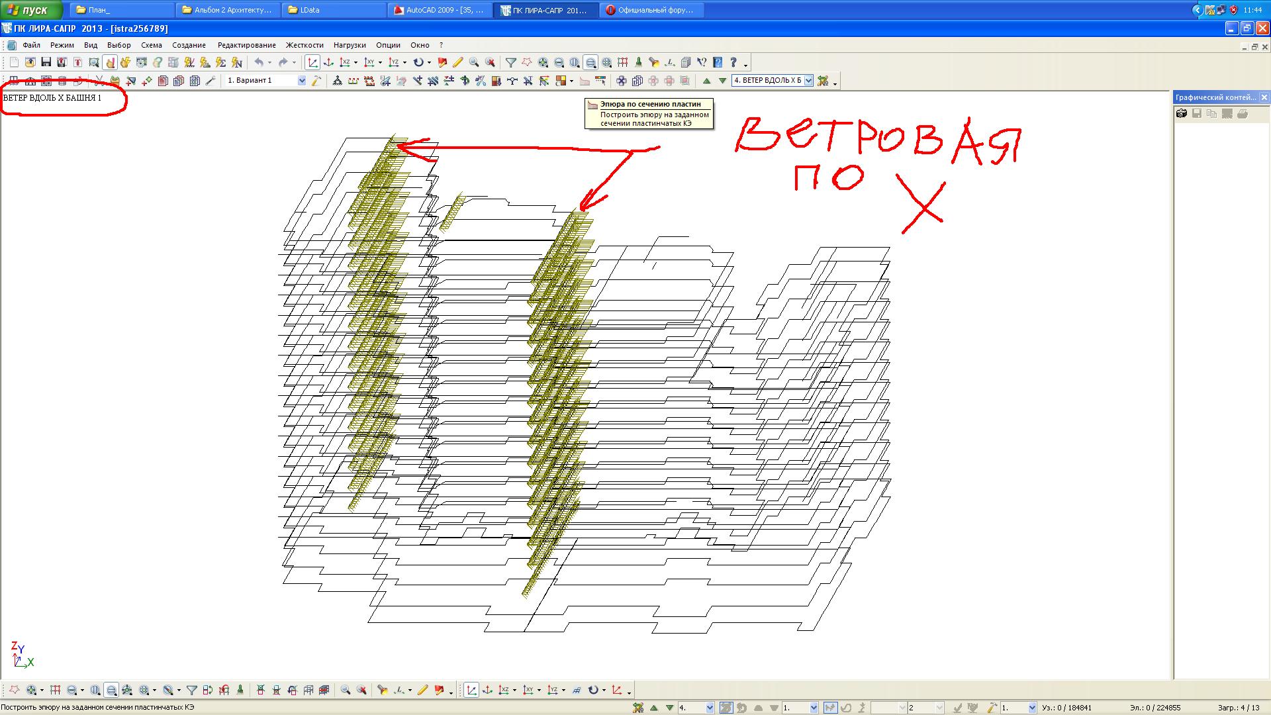Open the Жесткости menu
Image resolution: width=1271 pixels, height=715 pixels.
pos(305,45)
